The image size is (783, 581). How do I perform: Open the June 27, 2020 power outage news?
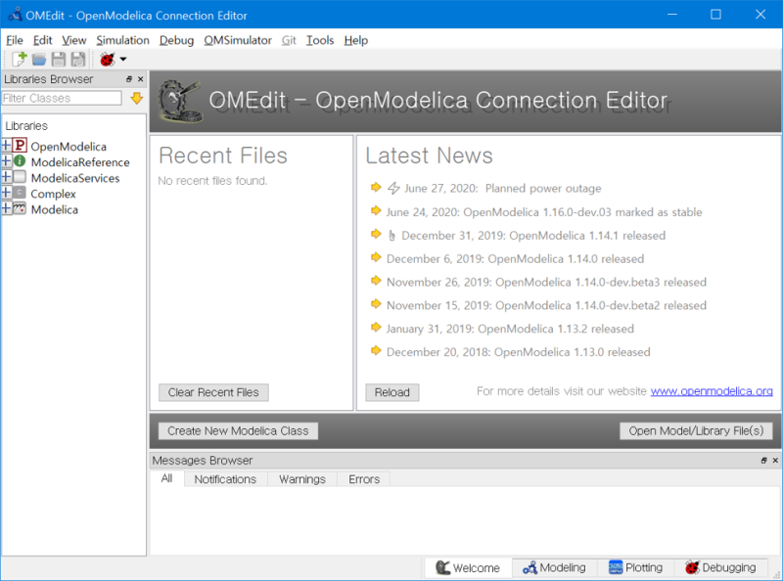(502, 188)
